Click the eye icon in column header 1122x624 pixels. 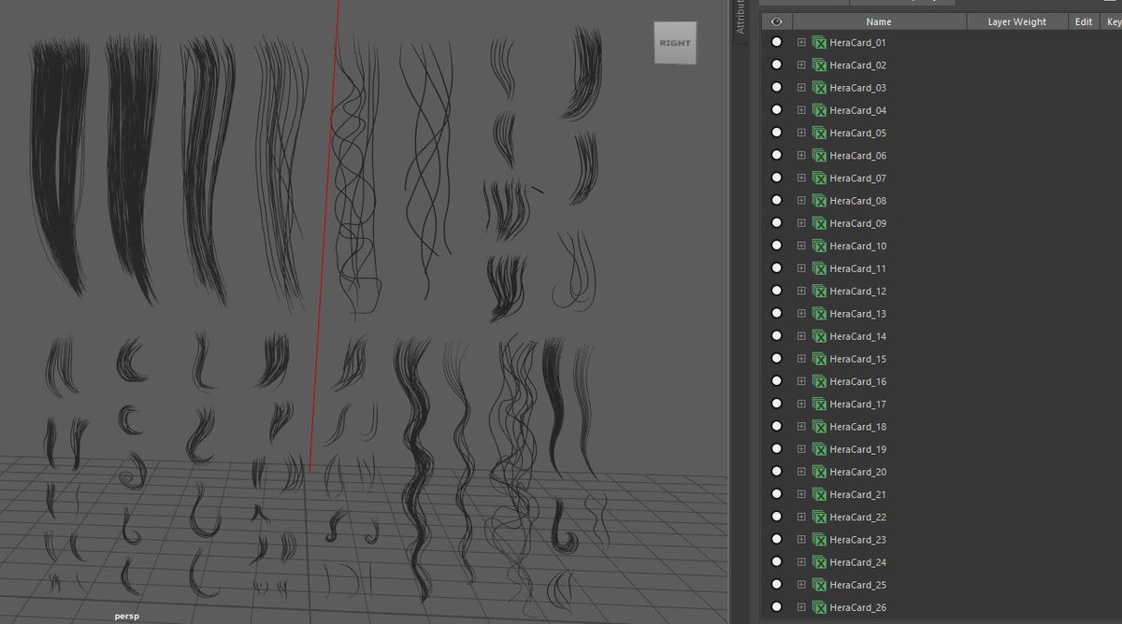click(776, 21)
